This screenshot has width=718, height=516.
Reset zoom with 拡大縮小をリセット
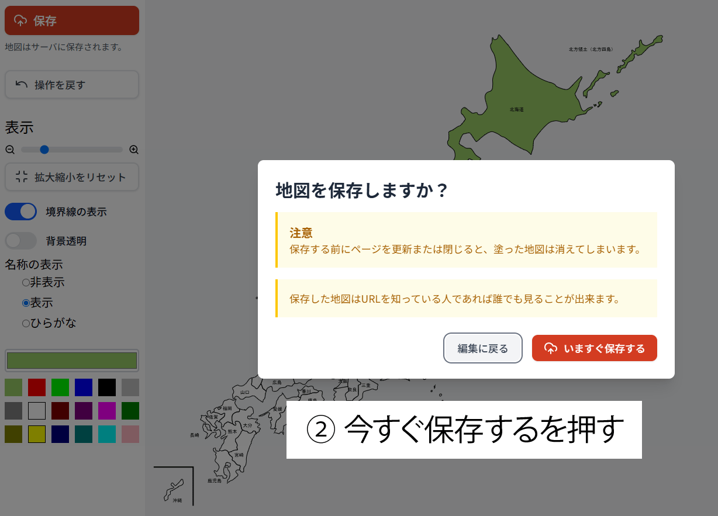[71, 177]
